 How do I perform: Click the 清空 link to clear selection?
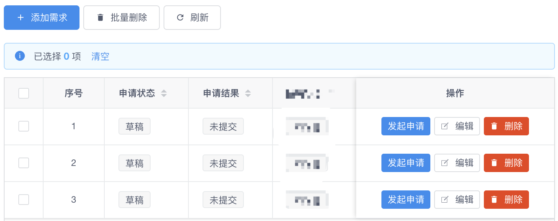point(100,56)
